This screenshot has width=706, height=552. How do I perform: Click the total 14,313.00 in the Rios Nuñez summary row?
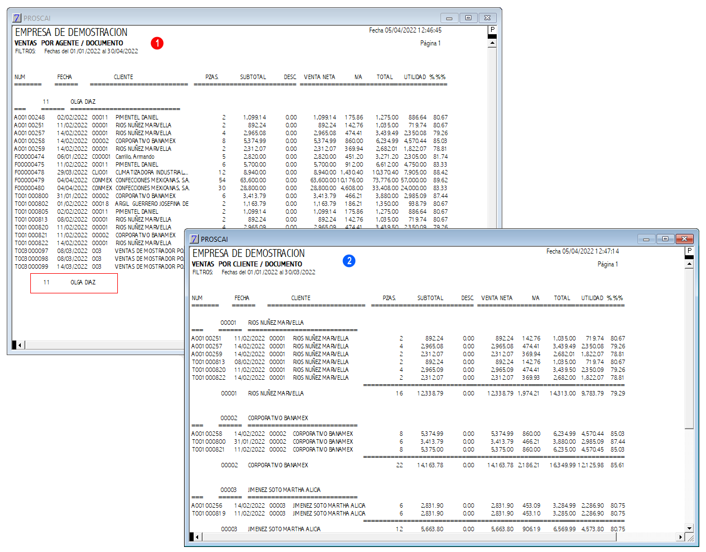point(562,393)
